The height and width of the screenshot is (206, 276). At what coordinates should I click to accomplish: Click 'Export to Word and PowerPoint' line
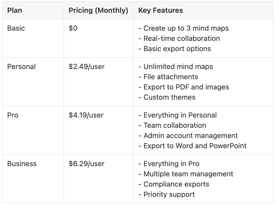[x=192, y=146]
